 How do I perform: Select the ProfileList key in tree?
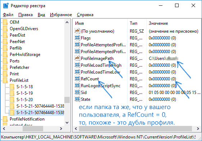click(x=19, y=80)
